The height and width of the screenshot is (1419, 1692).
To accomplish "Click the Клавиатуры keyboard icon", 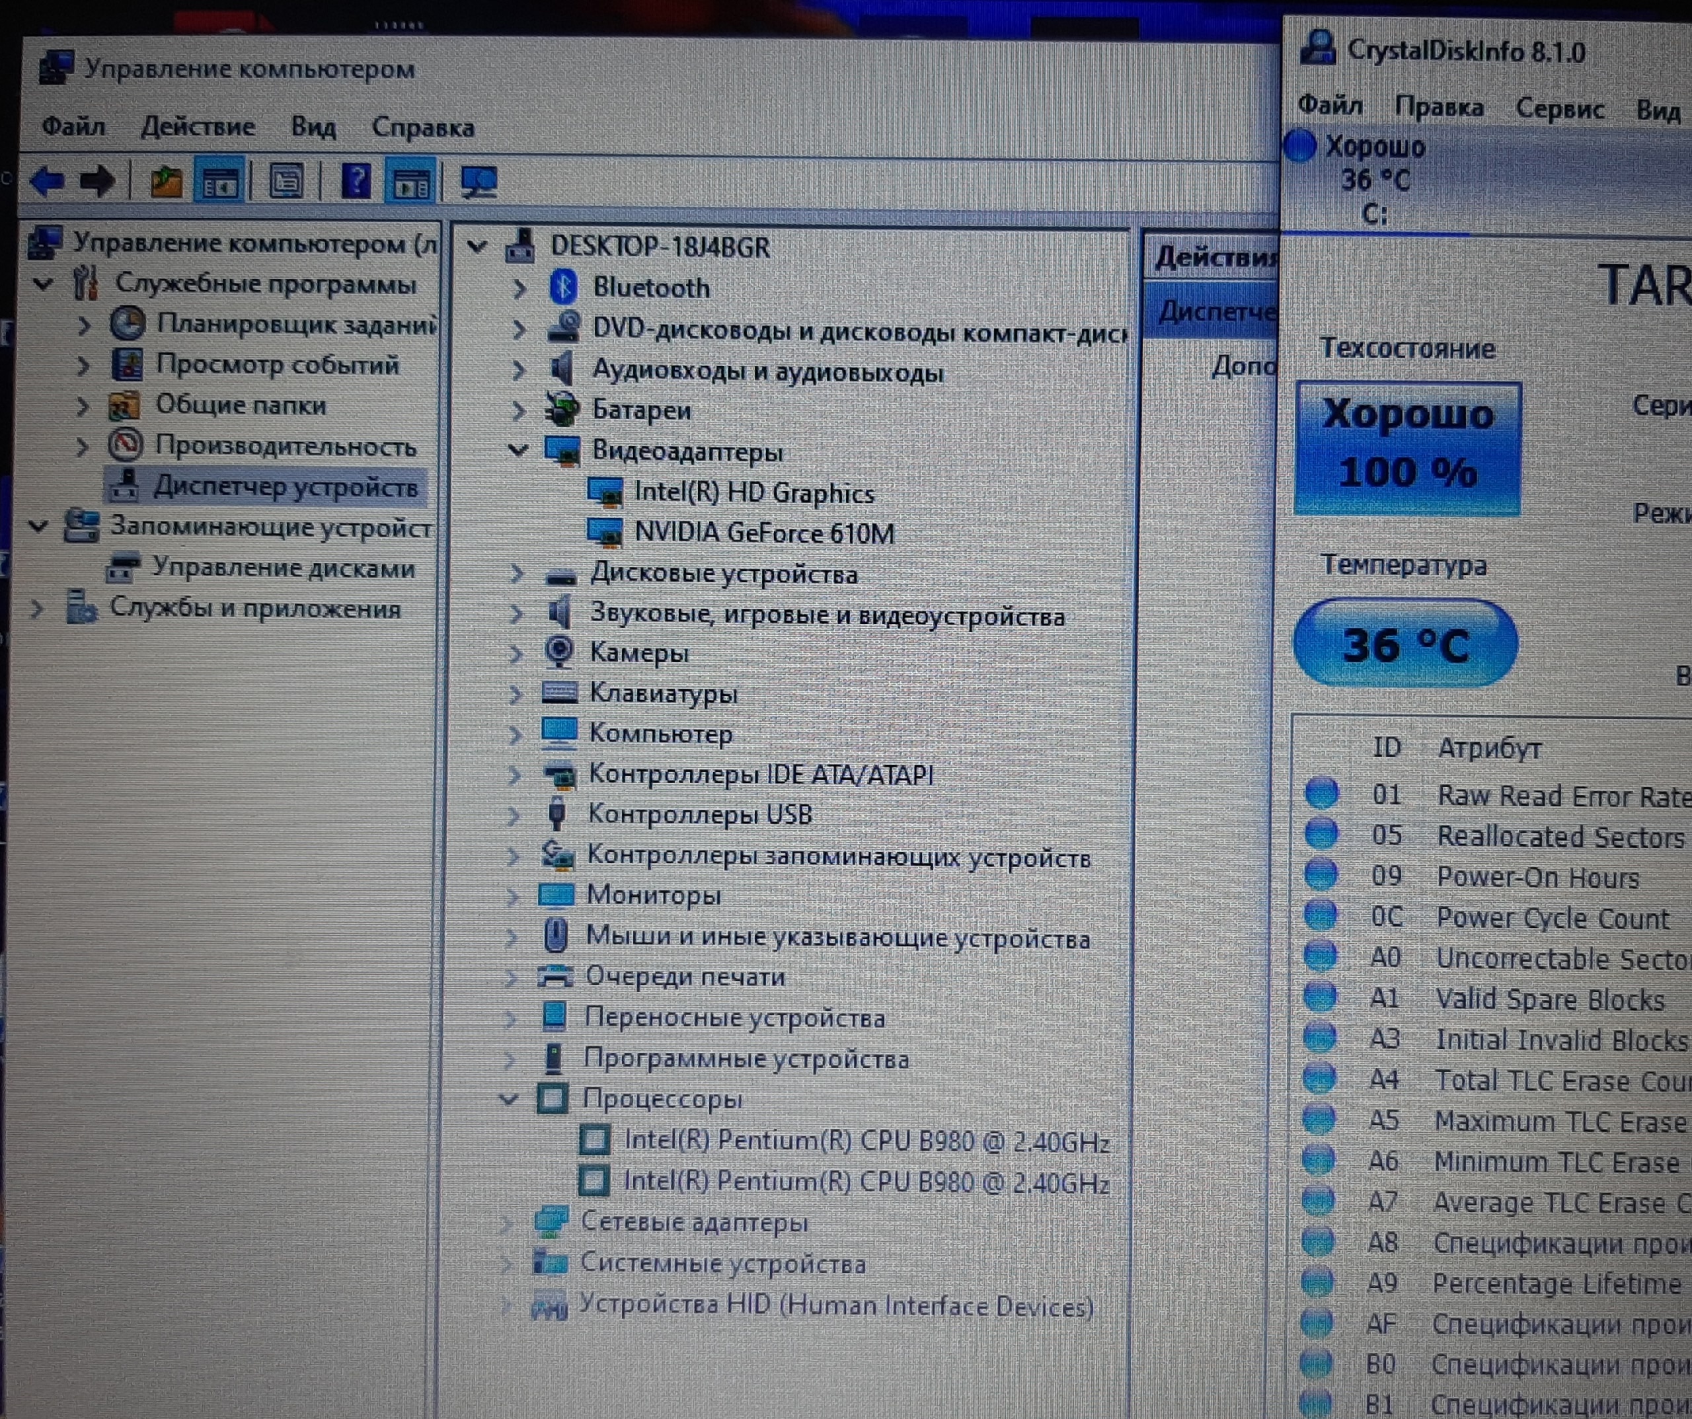I will point(559,692).
